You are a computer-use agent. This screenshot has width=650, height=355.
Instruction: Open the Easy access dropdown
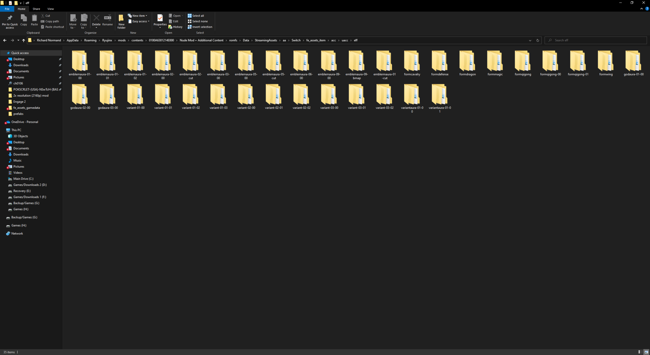click(139, 21)
